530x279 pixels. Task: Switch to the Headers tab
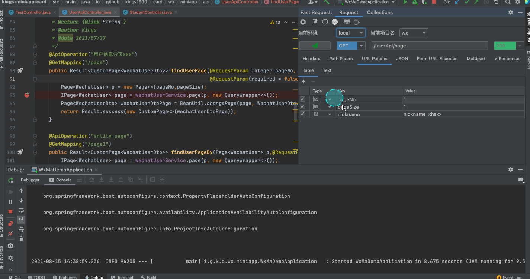pyautogui.click(x=311, y=59)
